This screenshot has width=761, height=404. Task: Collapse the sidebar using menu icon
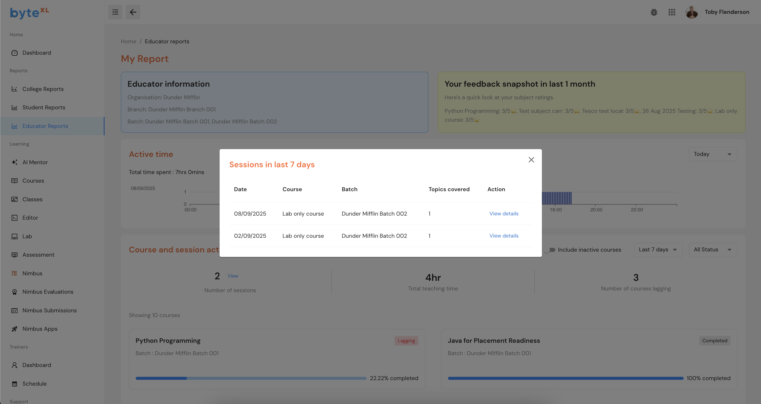pos(115,12)
